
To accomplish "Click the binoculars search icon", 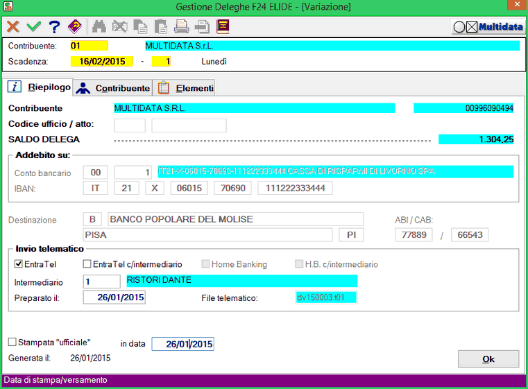I will (99, 26).
